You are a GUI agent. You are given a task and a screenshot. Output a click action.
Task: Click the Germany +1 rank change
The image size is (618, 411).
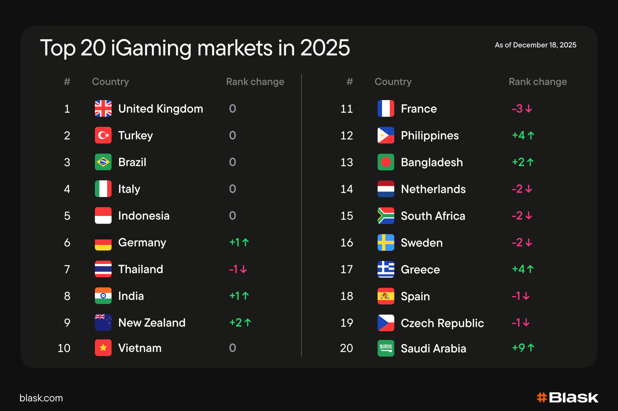pyautogui.click(x=239, y=242)
